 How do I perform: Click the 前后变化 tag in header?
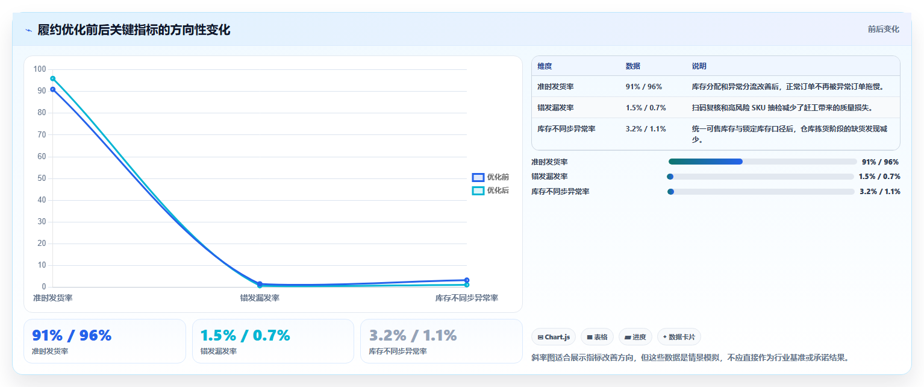(883, 30)
